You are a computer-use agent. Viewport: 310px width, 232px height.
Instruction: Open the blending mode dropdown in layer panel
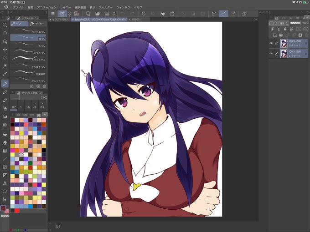[284, 23]
